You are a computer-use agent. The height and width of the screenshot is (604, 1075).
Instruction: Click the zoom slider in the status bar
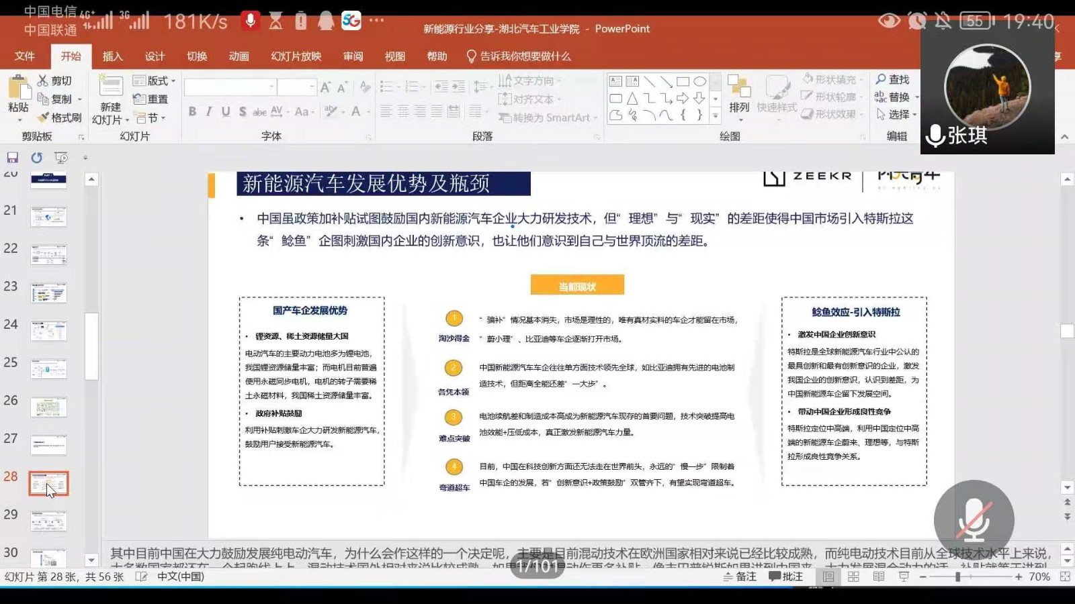(957, 576)
